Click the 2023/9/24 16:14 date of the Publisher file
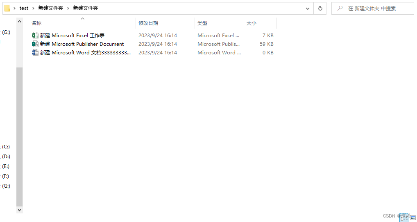 [158, 44]
